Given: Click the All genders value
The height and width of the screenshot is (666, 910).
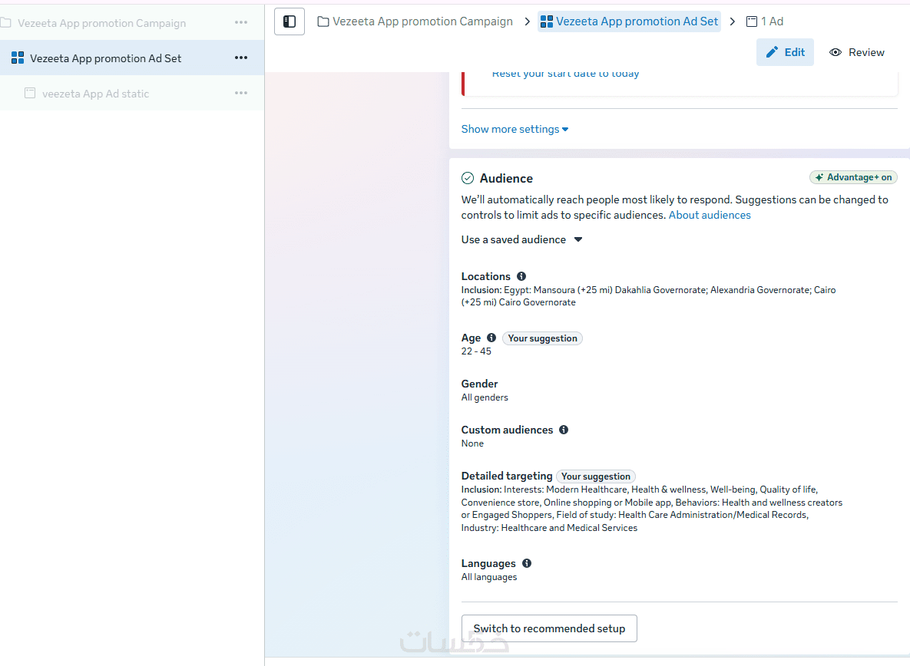Looking at the screenshot, I should point(485,397).
